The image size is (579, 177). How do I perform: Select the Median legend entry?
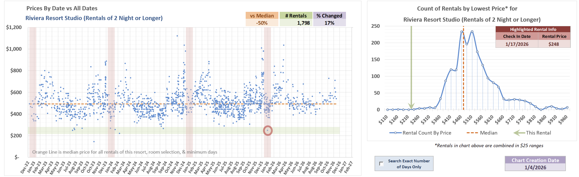(x=482, y=133)
